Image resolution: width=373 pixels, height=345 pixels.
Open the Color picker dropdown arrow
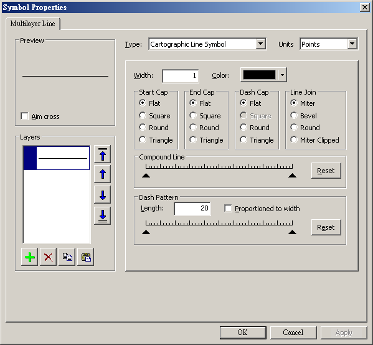(x=282, y=75)
